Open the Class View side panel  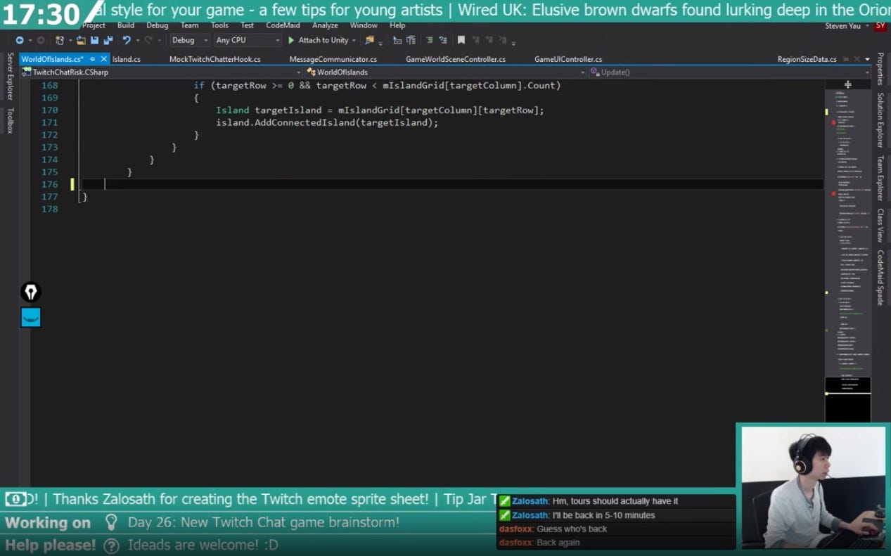(880, 226)
